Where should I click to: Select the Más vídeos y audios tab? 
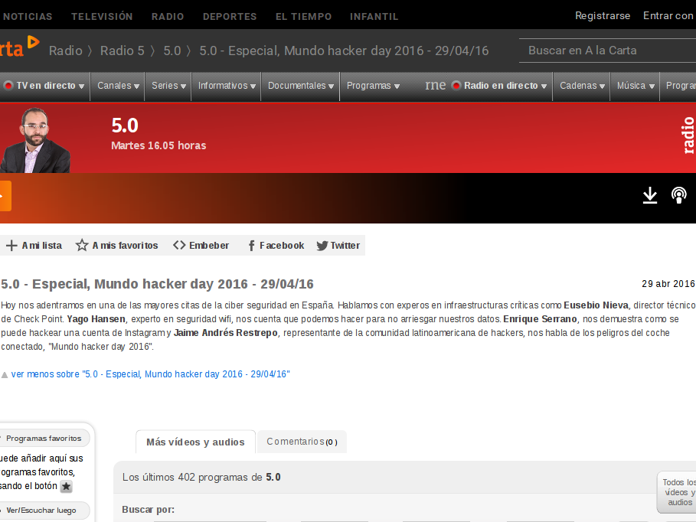[195, 442]
